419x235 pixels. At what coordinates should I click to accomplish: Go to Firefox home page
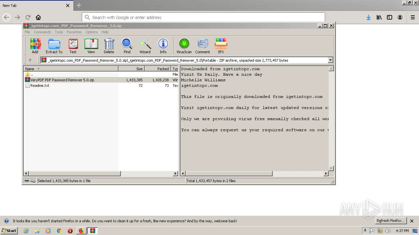tap(38, 17)
